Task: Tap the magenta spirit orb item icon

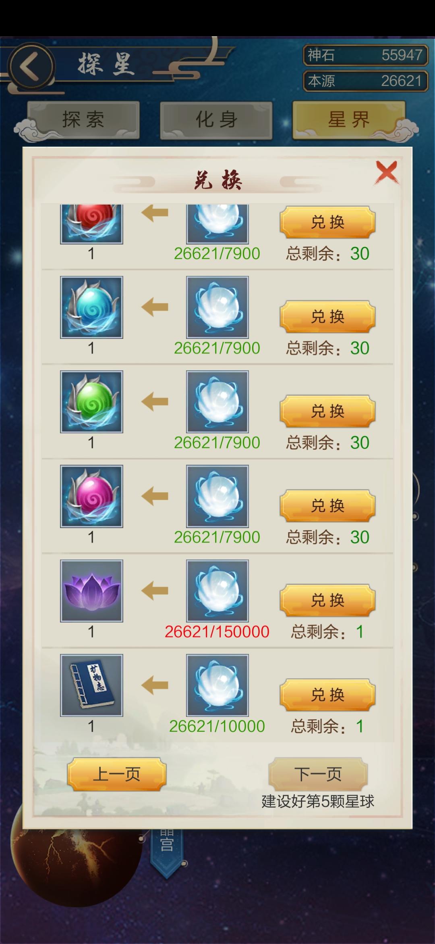Action: [x=91, y=496]
